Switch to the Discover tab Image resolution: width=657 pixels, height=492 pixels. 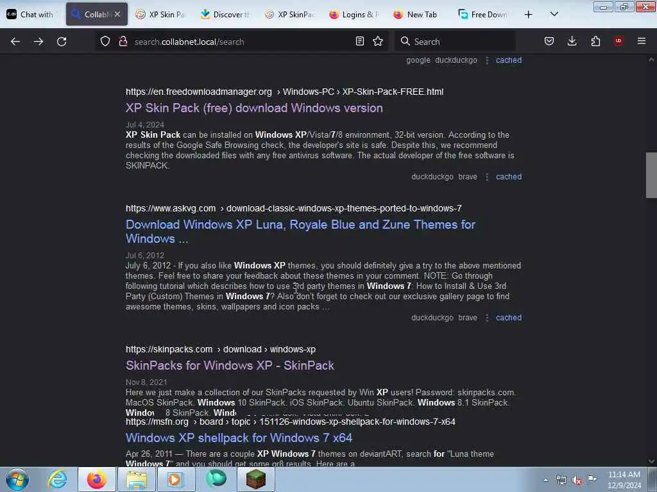point(225,14)
